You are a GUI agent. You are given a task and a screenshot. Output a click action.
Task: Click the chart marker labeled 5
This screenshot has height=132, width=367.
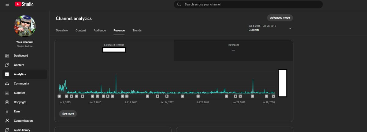pos(98,96)
